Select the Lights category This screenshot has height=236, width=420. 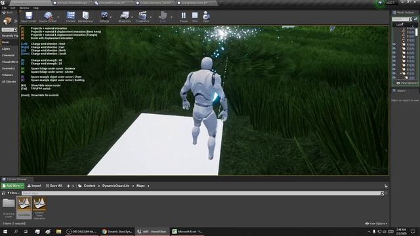coord(10,49)
